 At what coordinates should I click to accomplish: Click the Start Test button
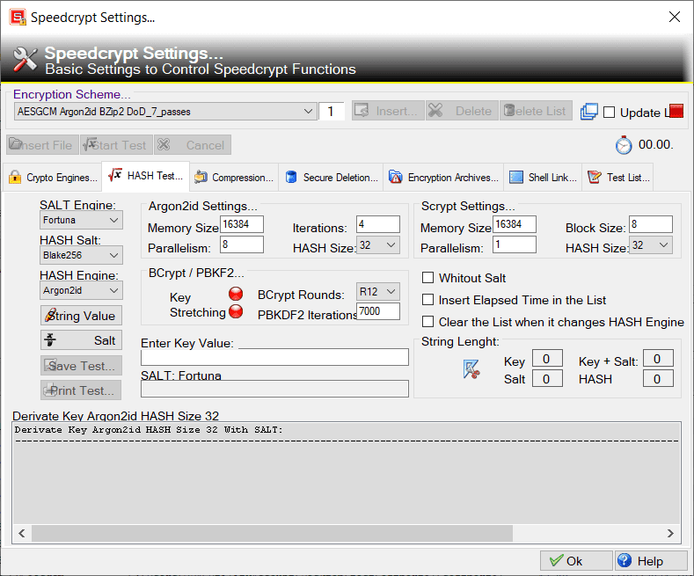tap(116, 145)
